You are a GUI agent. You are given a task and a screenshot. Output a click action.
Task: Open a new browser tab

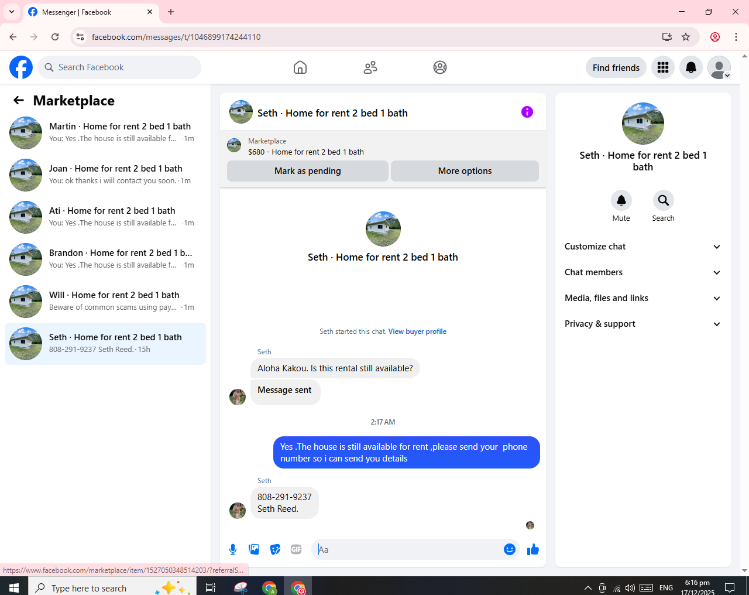[x=171, y=12]
